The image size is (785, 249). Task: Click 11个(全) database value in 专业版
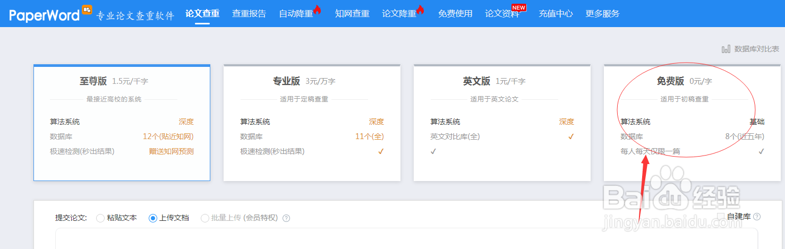[x=369, y=136]
